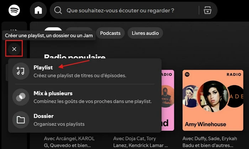The image size is (249, 149).
Task: Choose Mix à plusieurs option
Action: pos(53,93)
